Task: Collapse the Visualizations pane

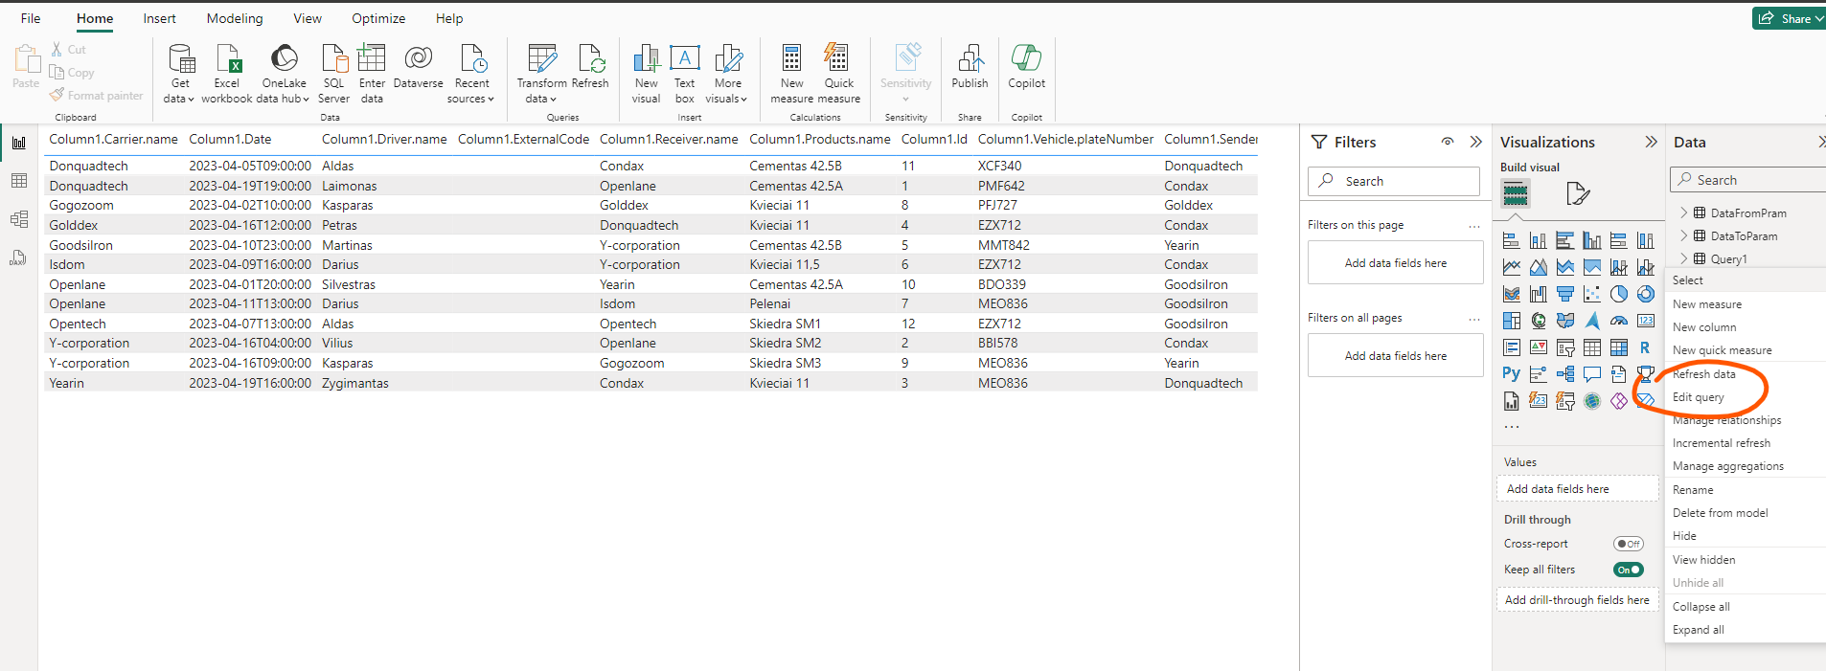Action: (x=1651, y=142)
